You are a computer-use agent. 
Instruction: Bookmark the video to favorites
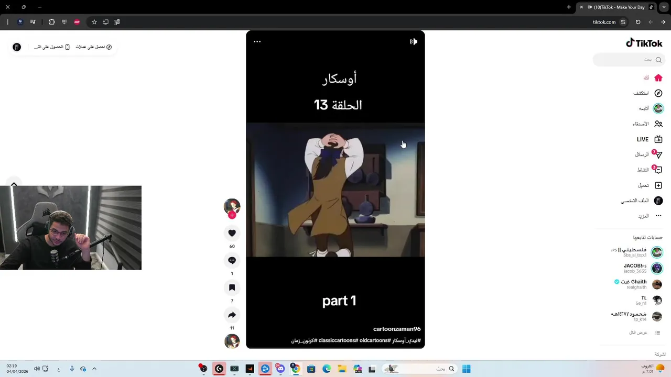[232, 287]
